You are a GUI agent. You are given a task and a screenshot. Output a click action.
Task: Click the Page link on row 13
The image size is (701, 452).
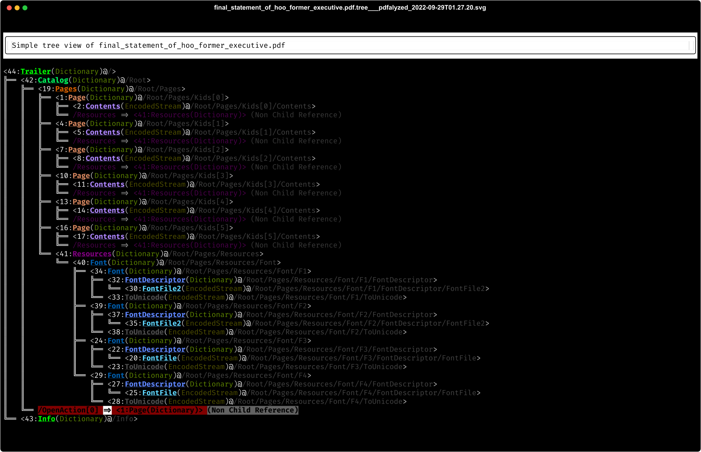click(81, 202)
